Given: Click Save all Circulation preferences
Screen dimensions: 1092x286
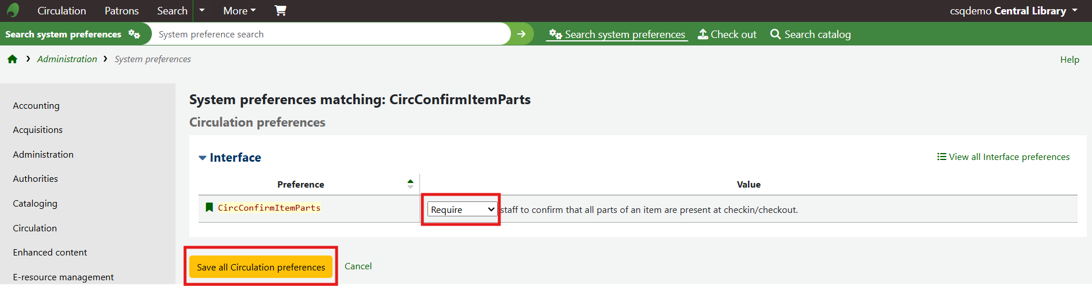Looking at the screenshot, I should coord(261,267).
